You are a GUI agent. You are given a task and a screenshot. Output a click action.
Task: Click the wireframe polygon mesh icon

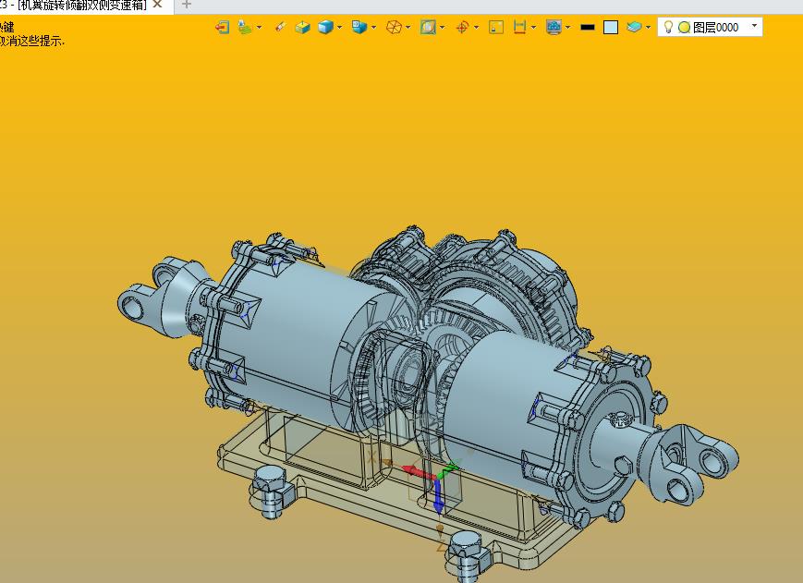pos(394,27)
